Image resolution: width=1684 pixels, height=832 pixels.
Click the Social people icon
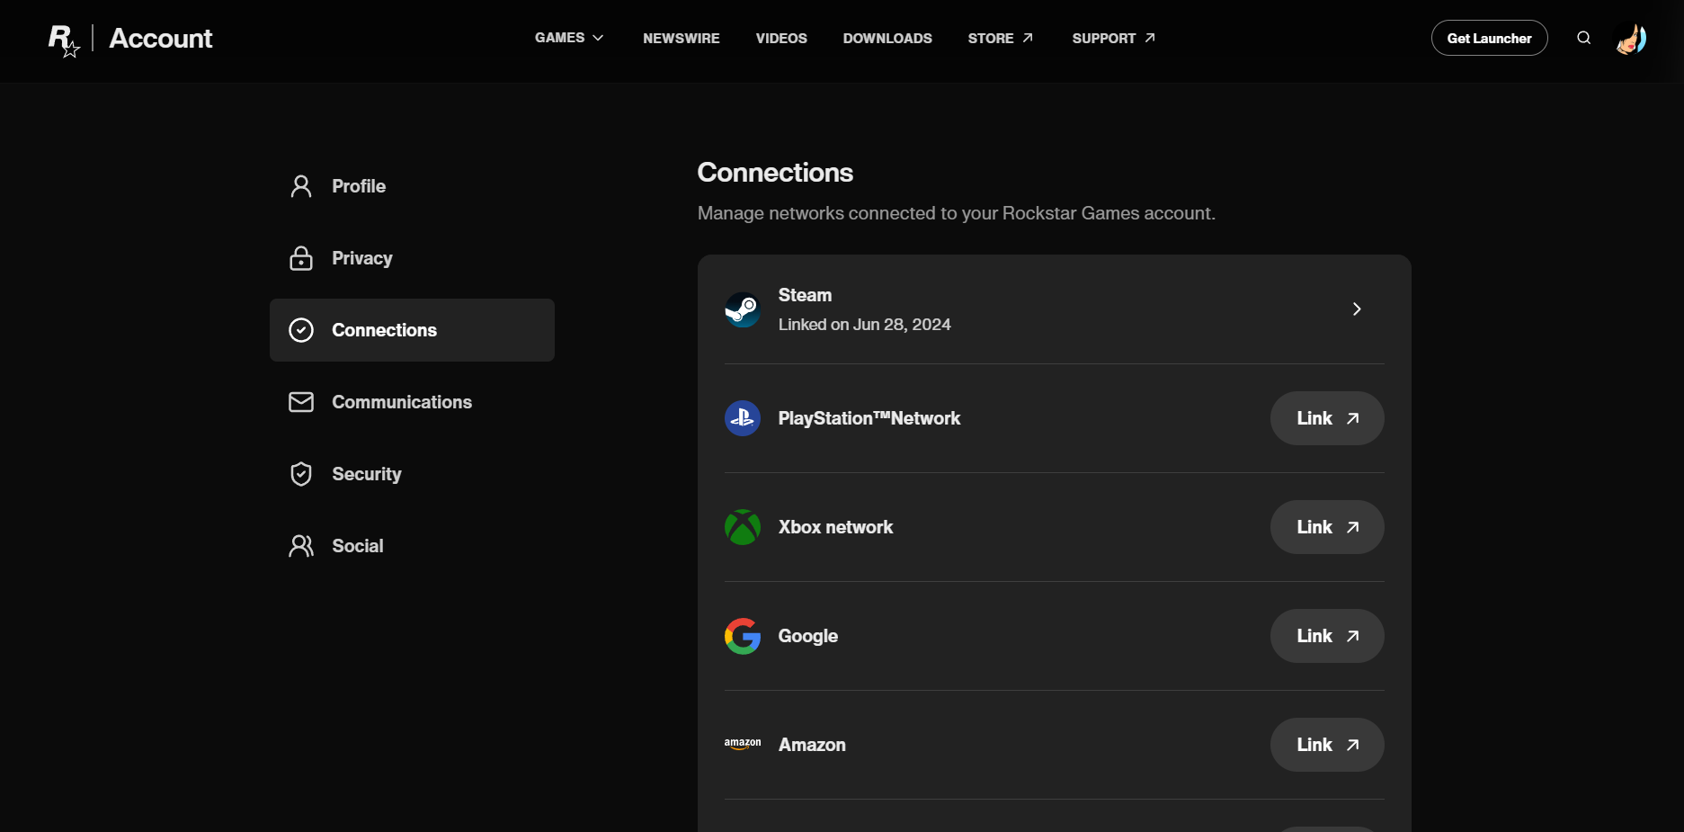point(301,546)
